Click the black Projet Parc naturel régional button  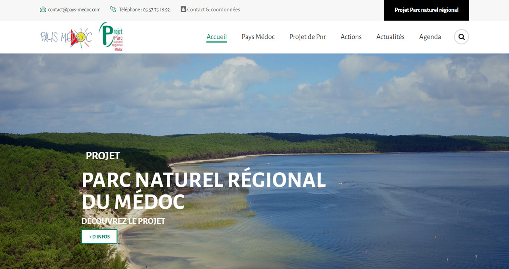pos(426,10)
